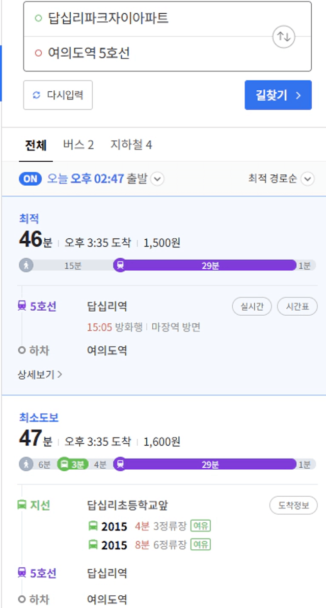Click the refresh icon in 다시입력 button

(36, 95)
